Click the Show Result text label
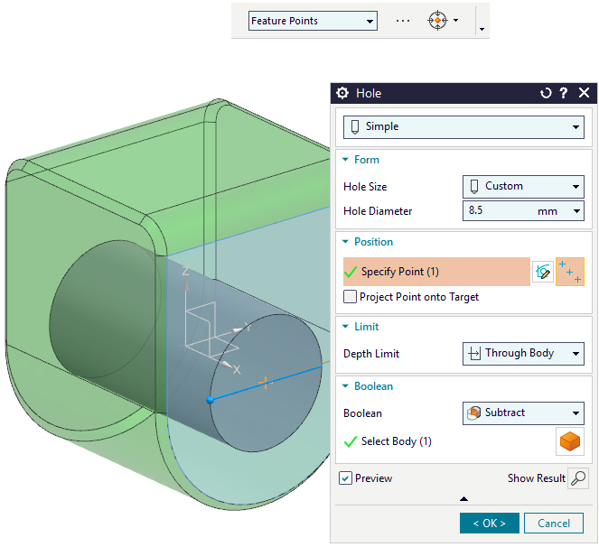599x547 pixels. tap(537, 477)
